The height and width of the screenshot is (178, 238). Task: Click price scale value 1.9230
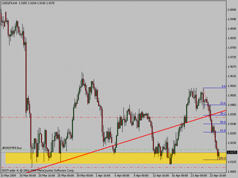(x=232, y=143)
